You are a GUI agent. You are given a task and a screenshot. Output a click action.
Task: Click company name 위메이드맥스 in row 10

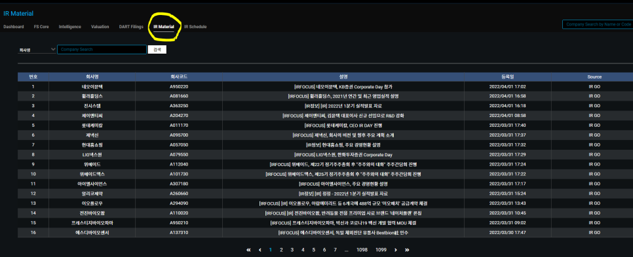point(92,174)
